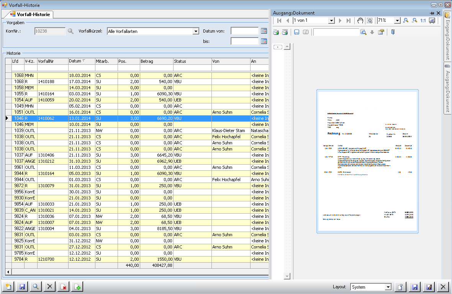Click the Status column header

[x=192, y=61]
